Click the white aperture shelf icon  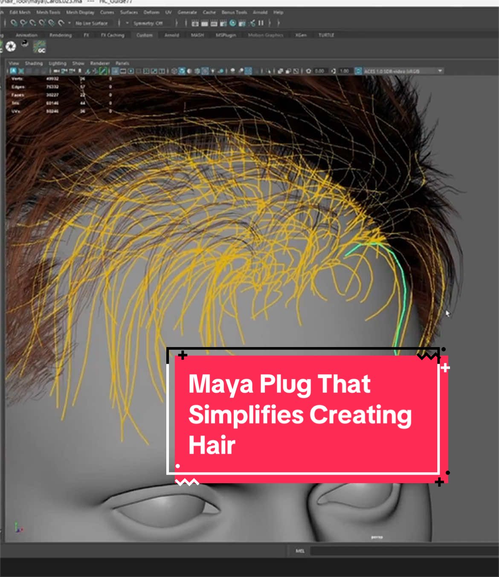coord(11,46)
